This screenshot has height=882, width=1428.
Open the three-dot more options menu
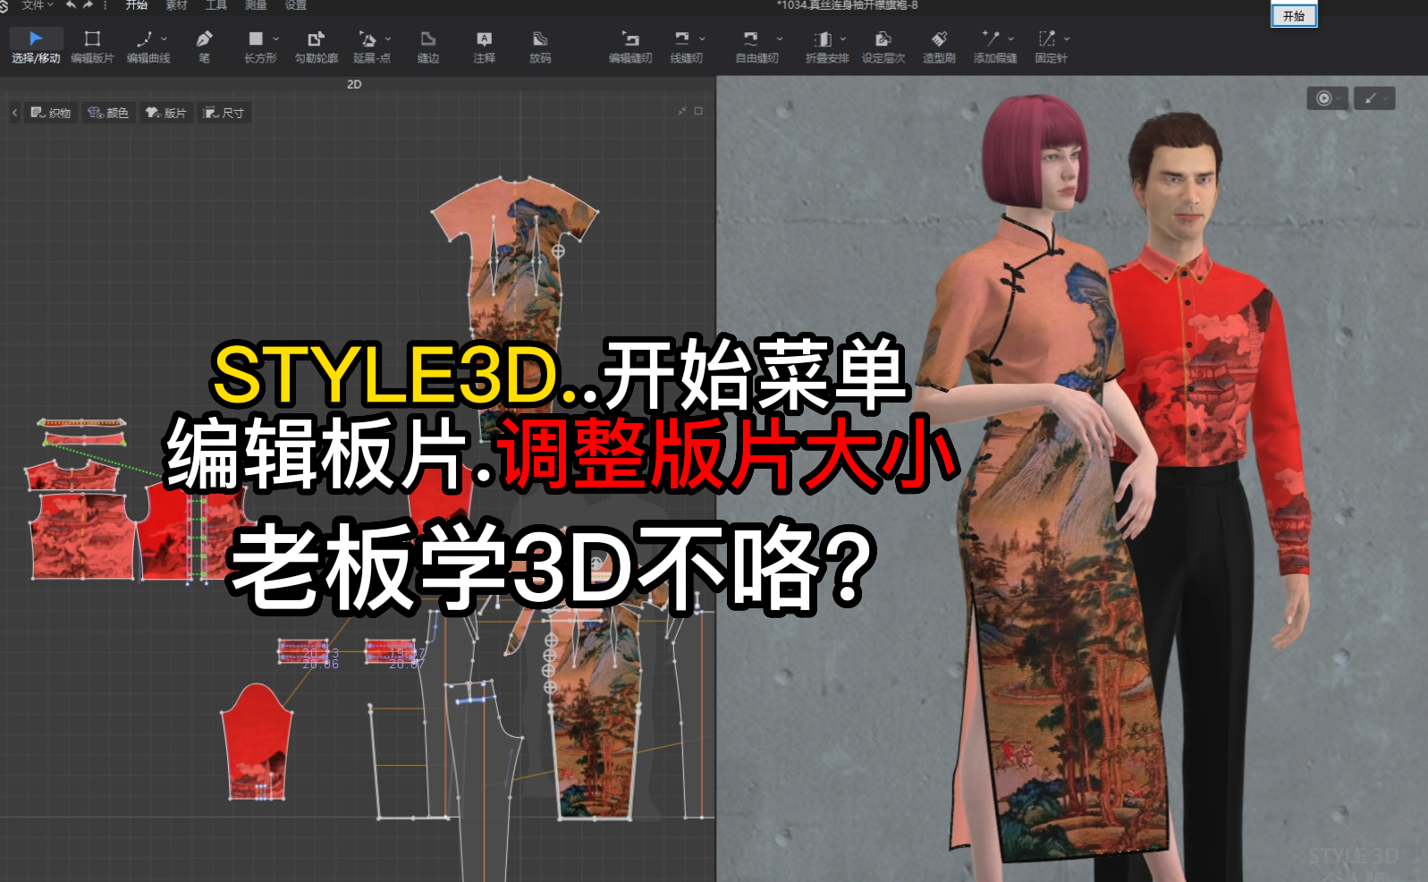106,5
